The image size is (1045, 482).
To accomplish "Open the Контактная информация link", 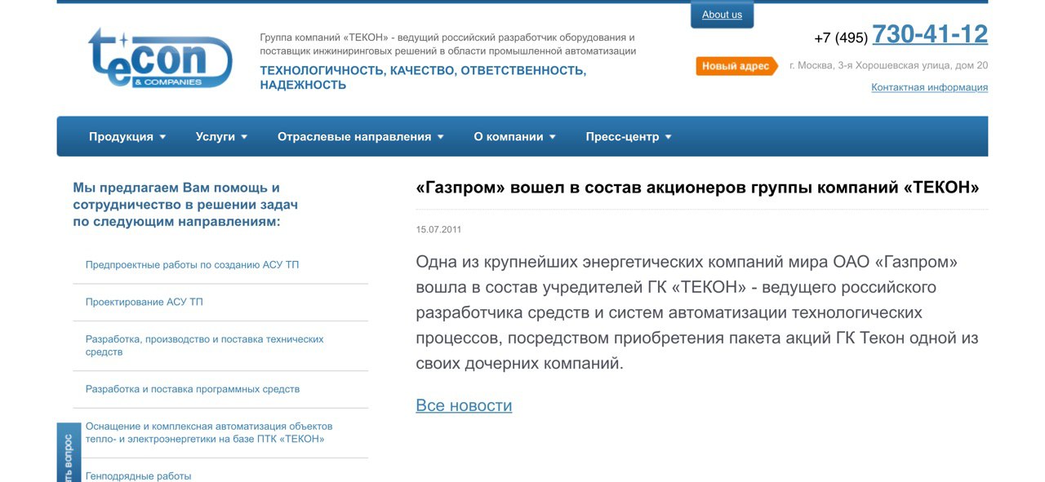I will (929, 87).
